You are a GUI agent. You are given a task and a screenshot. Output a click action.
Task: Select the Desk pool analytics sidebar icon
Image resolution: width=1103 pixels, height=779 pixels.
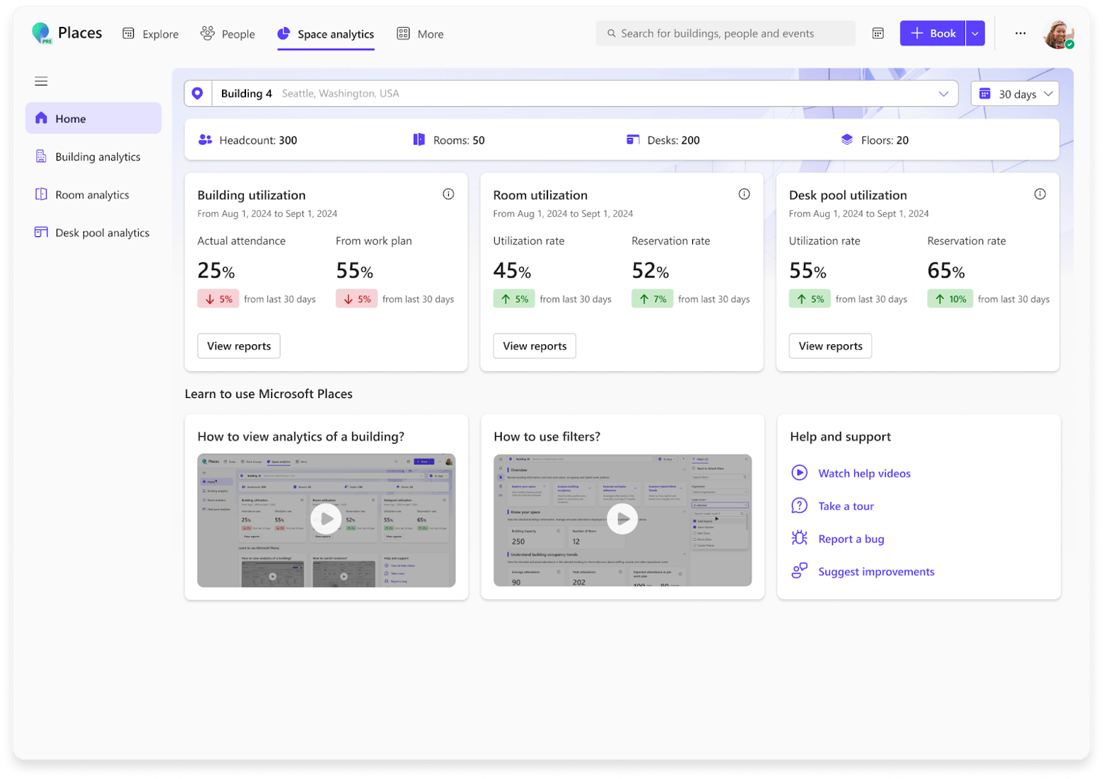pyautogui.click(x=41, y=232)
